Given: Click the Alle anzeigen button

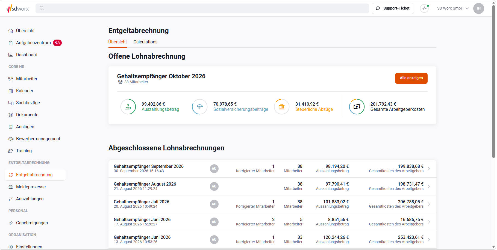Looking at the screenshot, I should pos(411,78).
